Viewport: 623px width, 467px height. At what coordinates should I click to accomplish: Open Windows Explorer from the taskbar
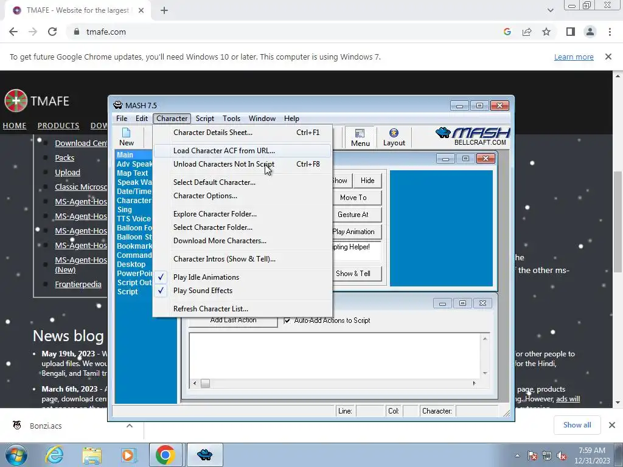(x=92, y=455)
